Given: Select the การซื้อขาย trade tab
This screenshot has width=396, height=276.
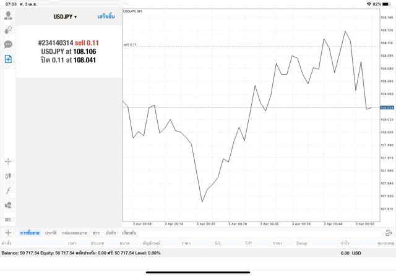Looking at the screenshot, I should point(30,233).
